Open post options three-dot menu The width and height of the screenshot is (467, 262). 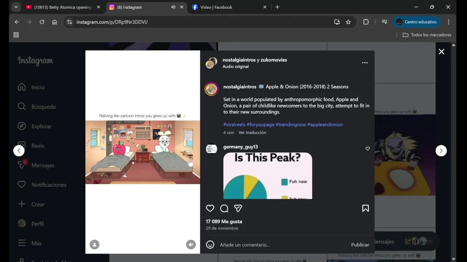click(364, 63)
